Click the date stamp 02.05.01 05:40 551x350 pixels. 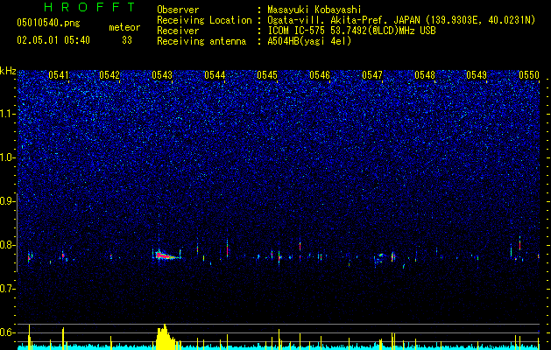[53, 40]
